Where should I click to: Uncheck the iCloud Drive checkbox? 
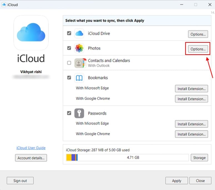tap(69, 33)
